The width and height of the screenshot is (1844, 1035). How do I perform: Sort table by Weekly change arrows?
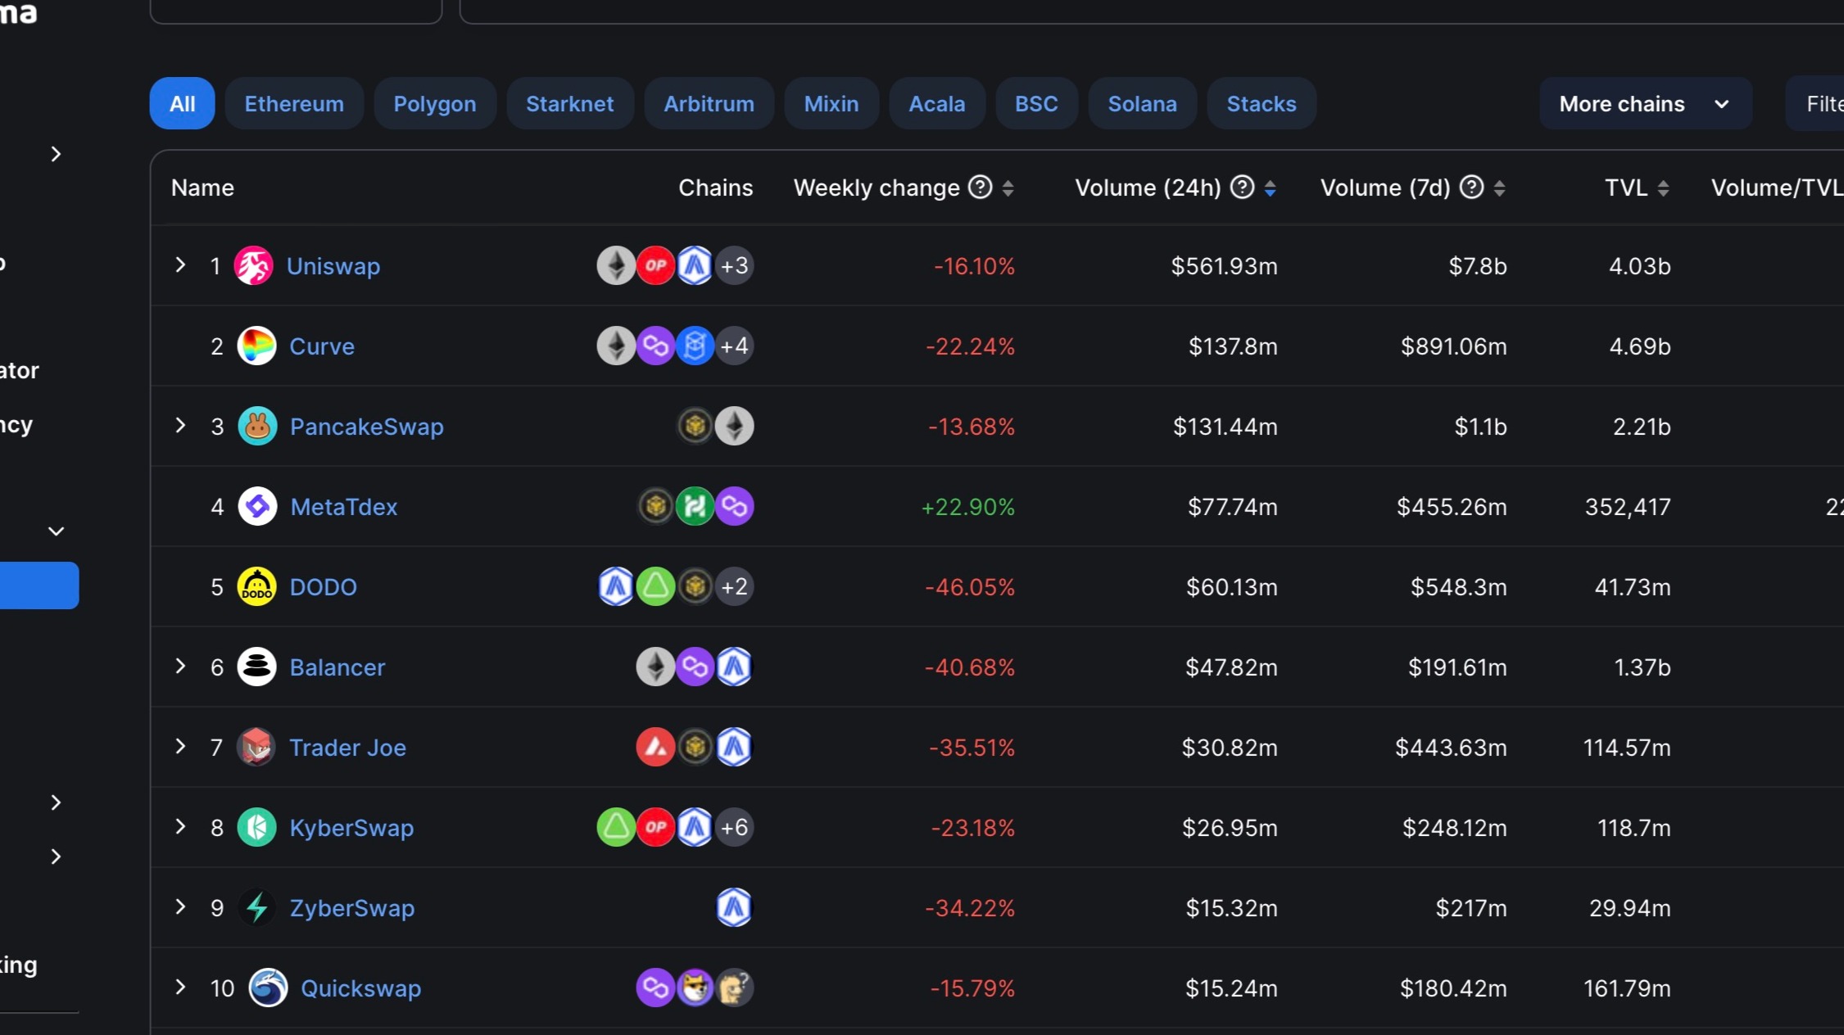click(1008, 188)
